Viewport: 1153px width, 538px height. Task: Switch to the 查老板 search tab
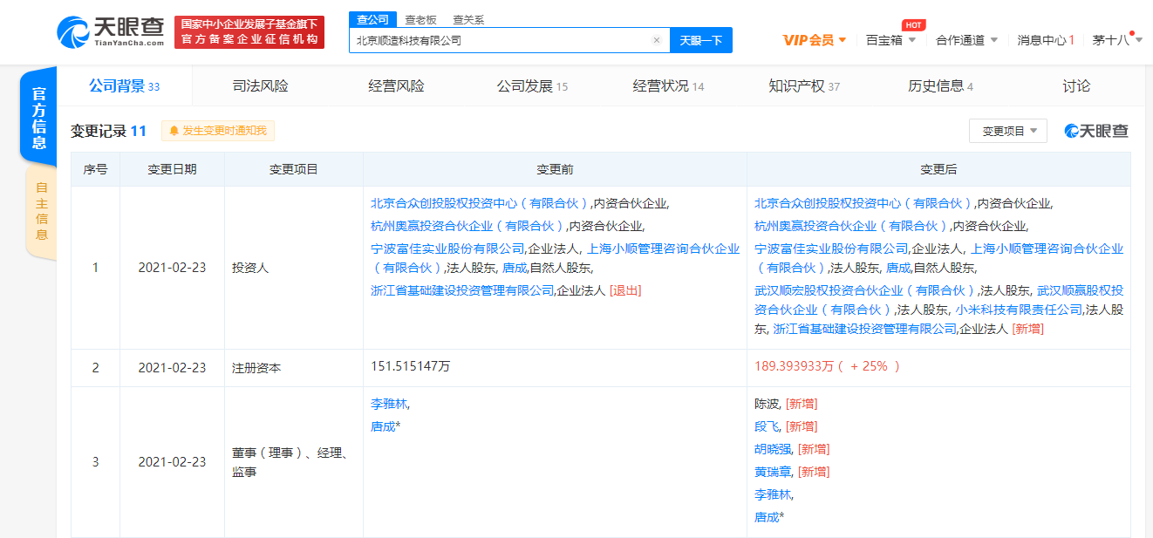tap(420, 19)
